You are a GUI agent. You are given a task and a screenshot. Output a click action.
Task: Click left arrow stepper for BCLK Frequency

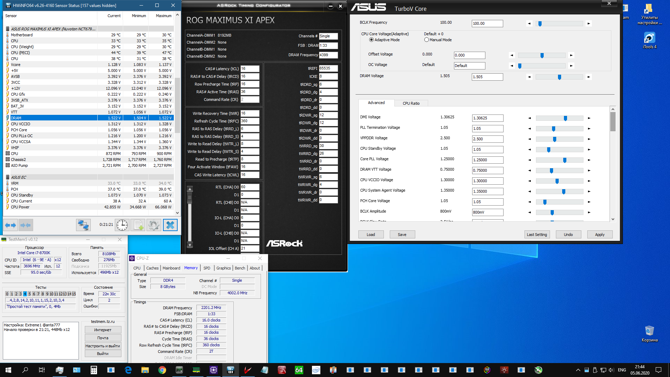coord(529,23)
